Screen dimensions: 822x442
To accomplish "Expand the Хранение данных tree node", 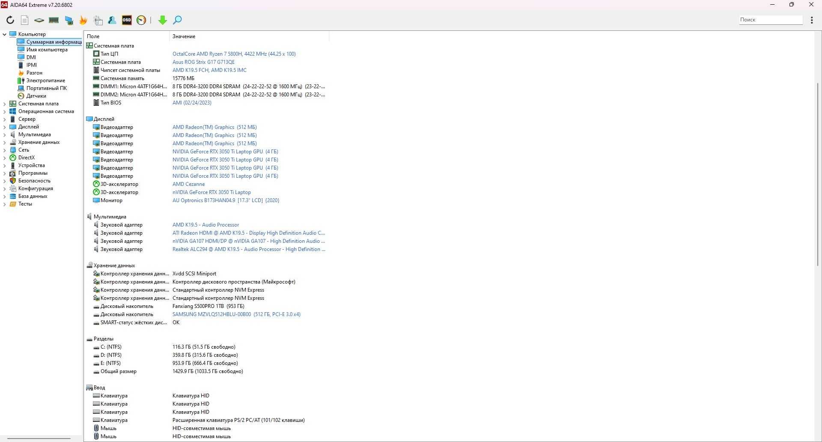I will click(x=4, y=142).
